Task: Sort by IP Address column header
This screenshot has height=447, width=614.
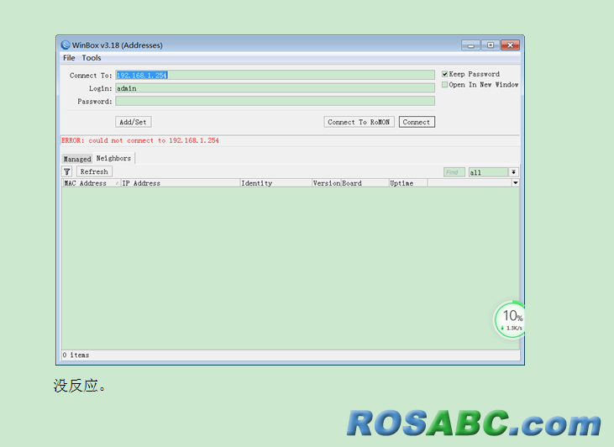Action: tap(180, 183)
